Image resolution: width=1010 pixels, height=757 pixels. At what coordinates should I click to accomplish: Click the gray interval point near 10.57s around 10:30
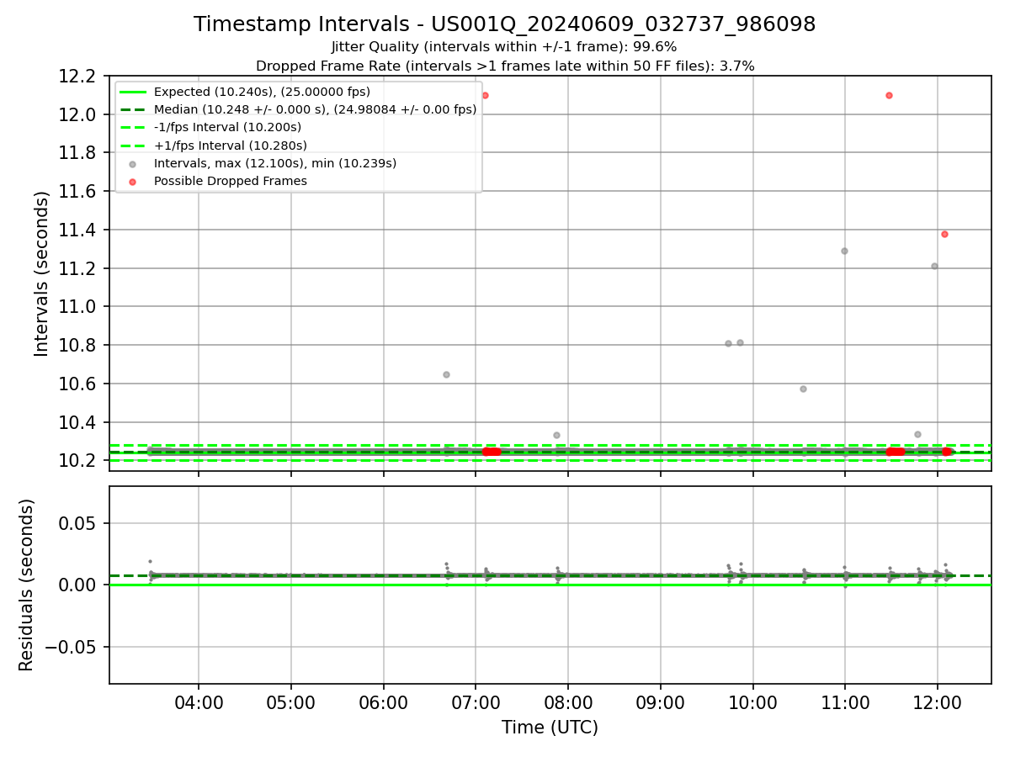click(803, 389)
